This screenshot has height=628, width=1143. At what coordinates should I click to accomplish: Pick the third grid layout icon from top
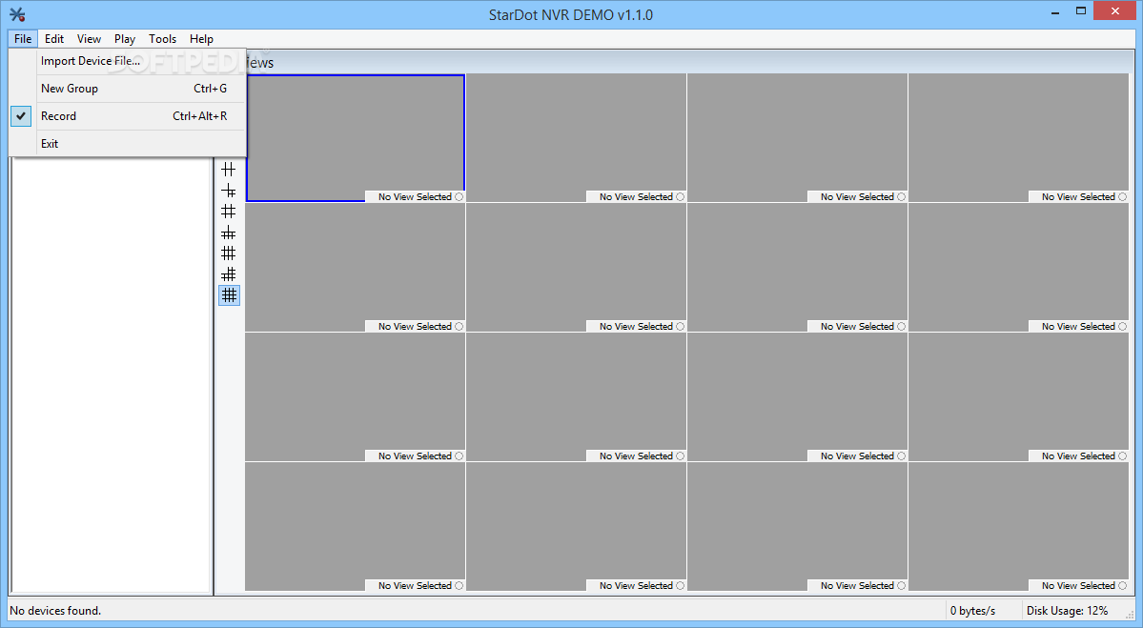(x=228, y=212)
